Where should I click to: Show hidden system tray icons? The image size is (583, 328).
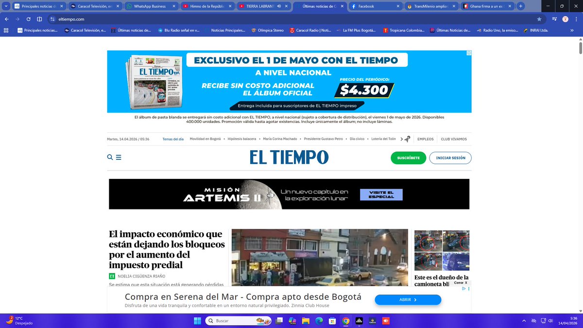point(523,321)
